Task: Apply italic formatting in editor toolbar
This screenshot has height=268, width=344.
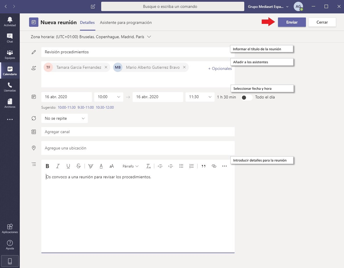Action: pos(58,166)
